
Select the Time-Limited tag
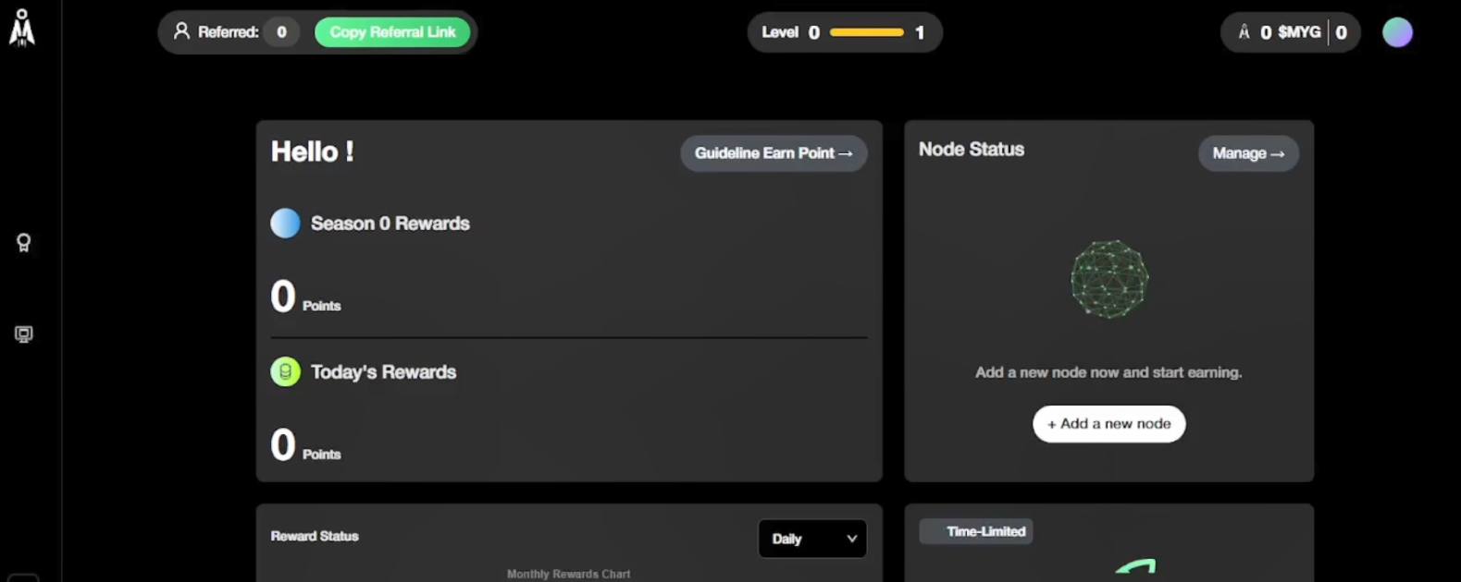tap(977, 531)
